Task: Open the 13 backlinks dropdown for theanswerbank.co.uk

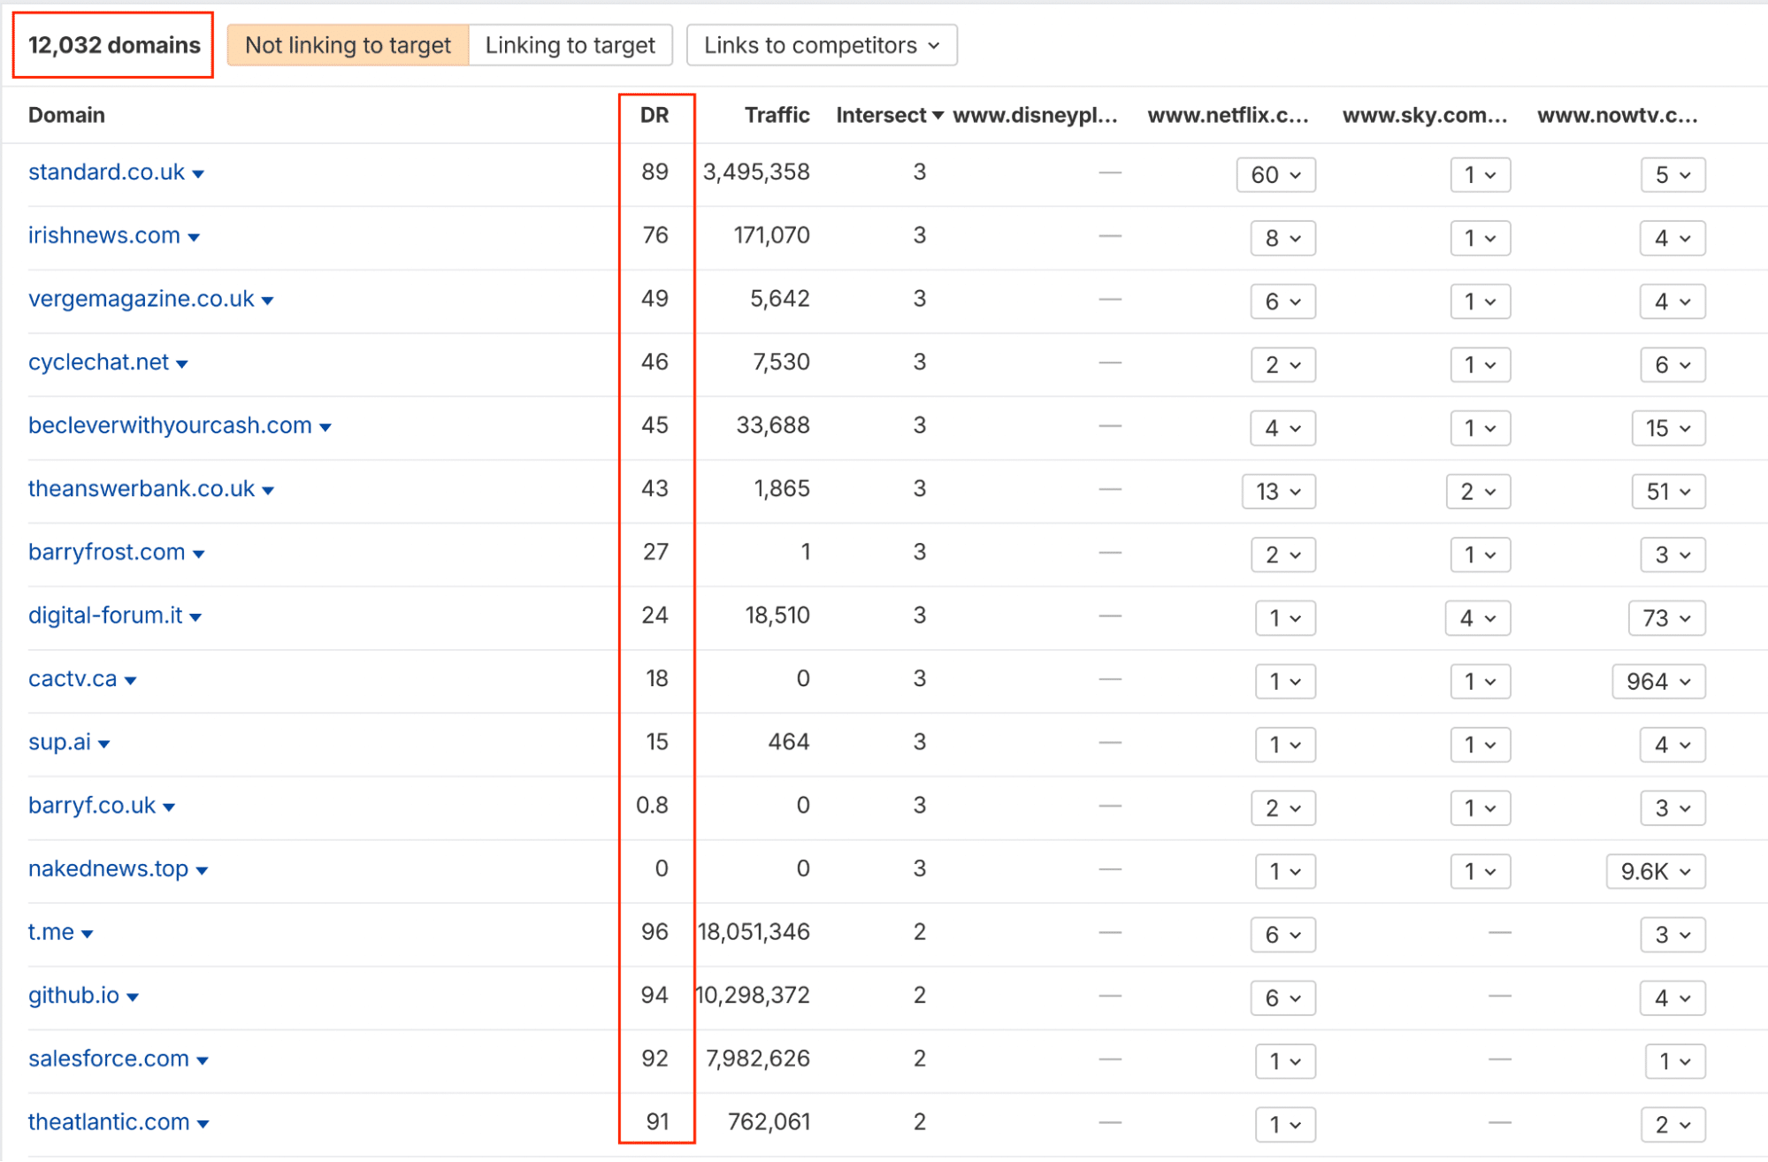Action: (x=1279, y=492)
